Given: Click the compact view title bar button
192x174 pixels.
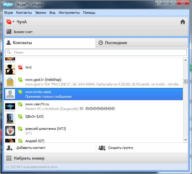Looking at the screenshot, I should pyautogui.click(x=159, y=3).
